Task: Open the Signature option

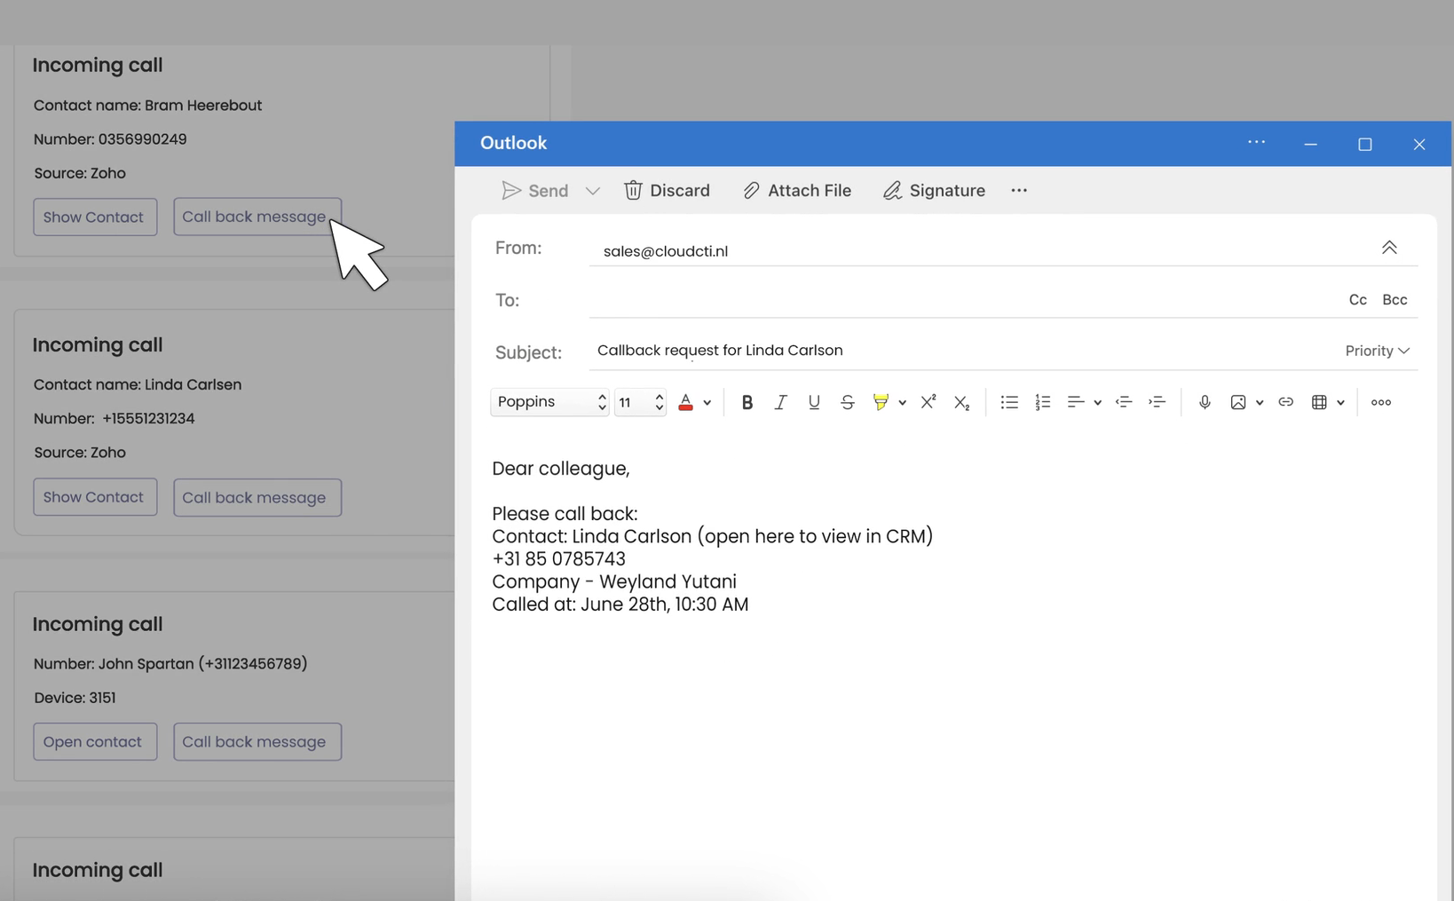Action: [934, 191]
